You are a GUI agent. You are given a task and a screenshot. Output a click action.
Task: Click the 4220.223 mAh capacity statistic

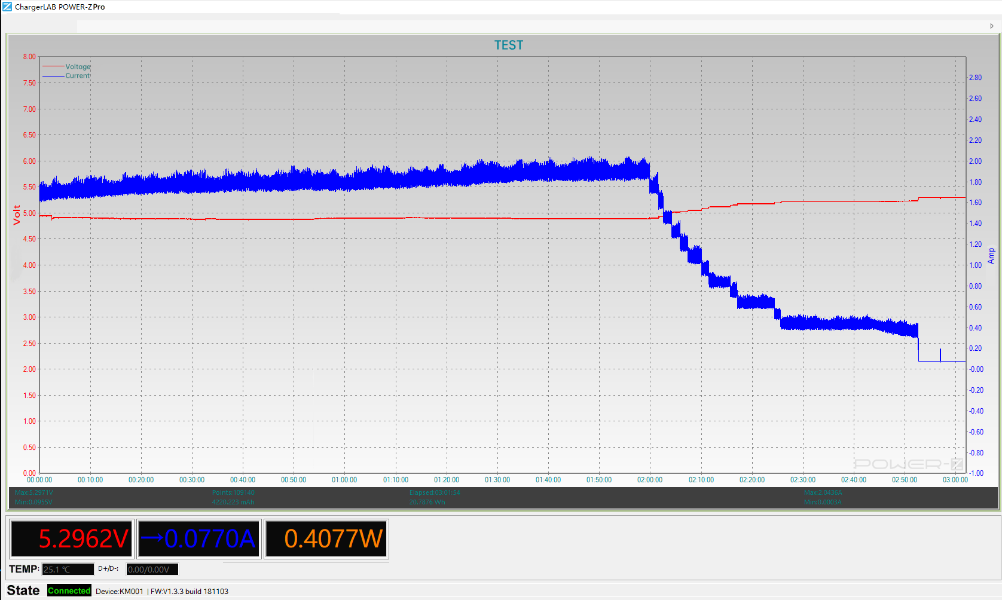[x=233, y=503]
